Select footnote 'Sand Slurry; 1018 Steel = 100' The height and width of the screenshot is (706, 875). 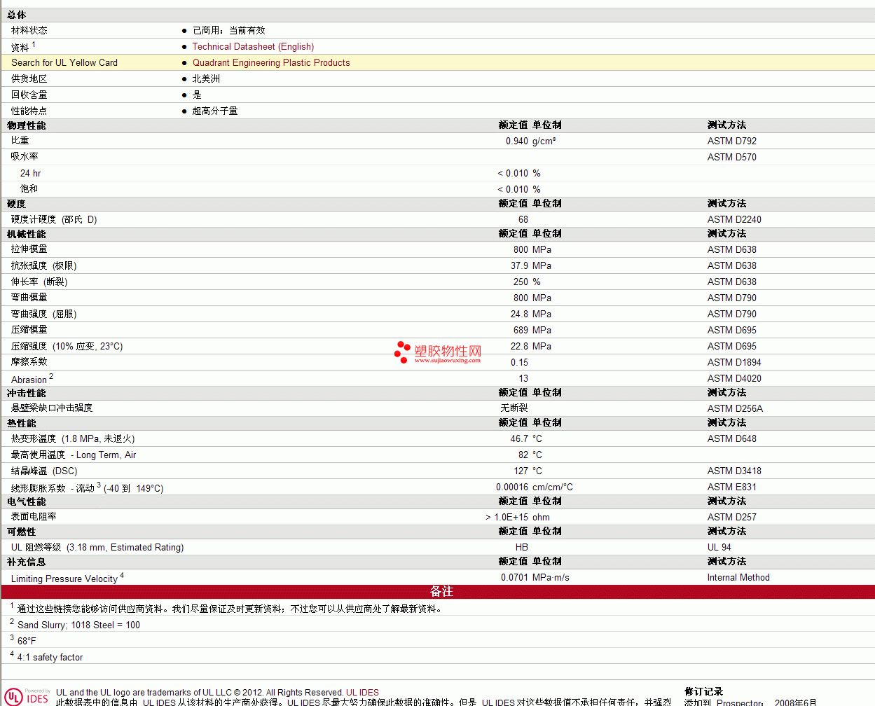pyautogui.click(x=78, y=625)
